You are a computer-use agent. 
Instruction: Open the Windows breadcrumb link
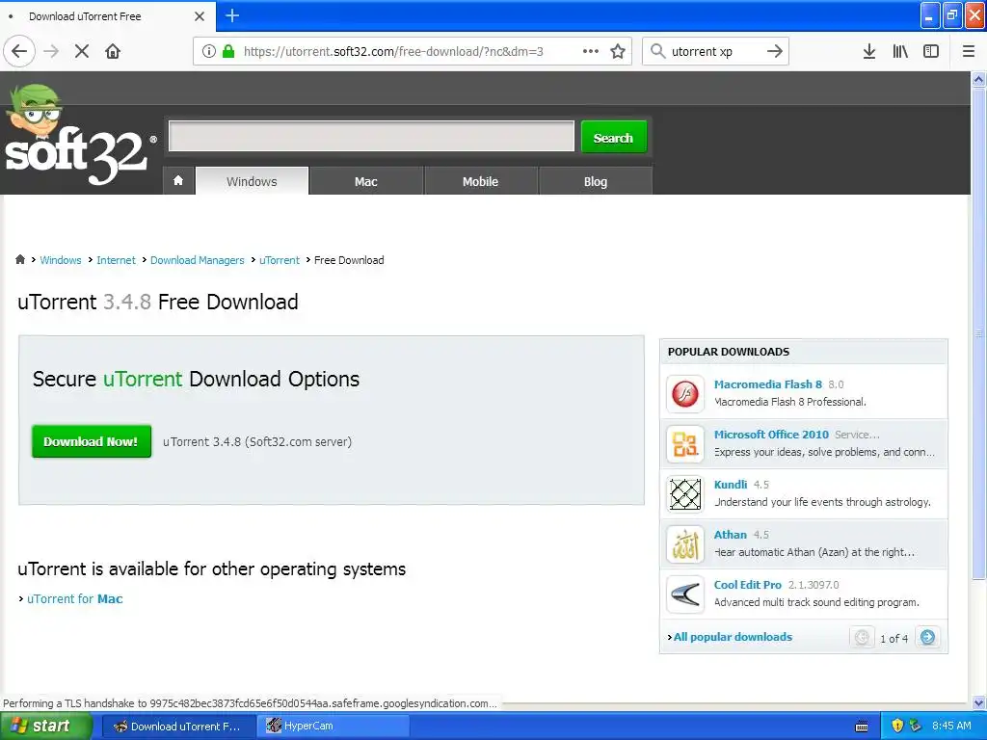(x=61, y=260)
